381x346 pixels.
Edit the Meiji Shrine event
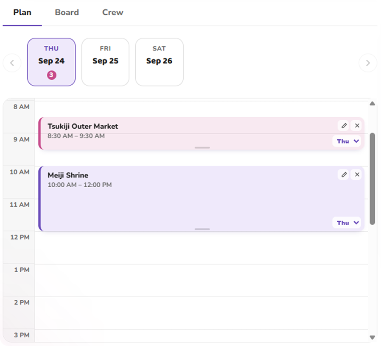pos(344,174)
